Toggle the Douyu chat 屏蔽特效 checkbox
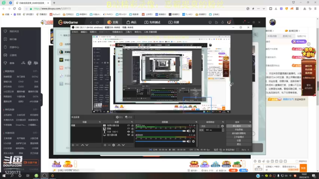This screenshot has height=179, width=319. (x=297, y=161)
